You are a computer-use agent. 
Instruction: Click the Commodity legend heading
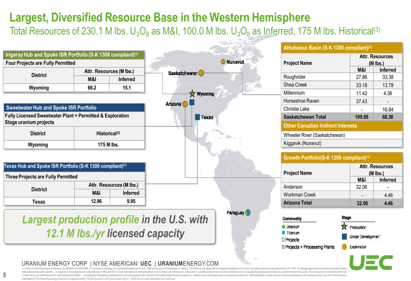tap(292, 219)
